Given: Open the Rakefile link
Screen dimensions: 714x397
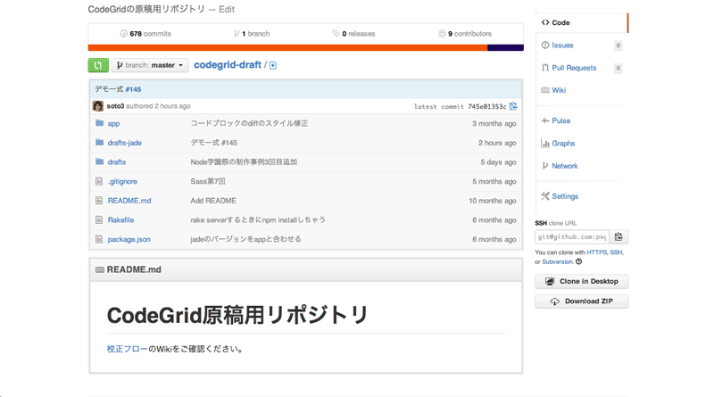Looking at the screenshot, I should (x=120, y=219).
